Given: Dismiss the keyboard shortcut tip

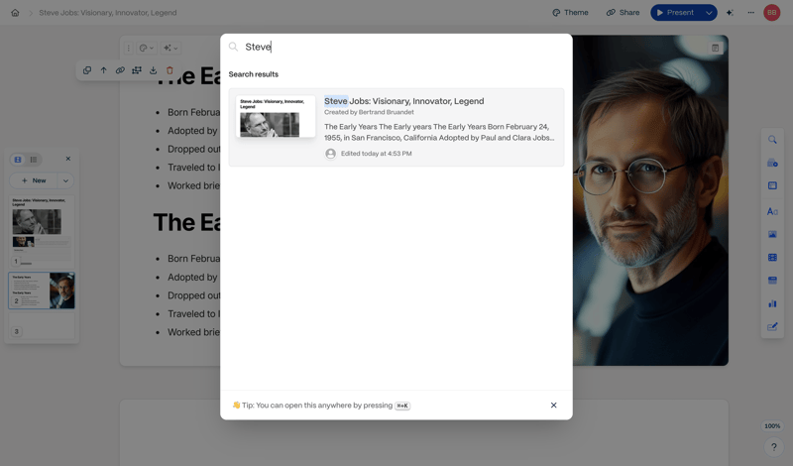Looking at the screenshot, I should point(553,406).
